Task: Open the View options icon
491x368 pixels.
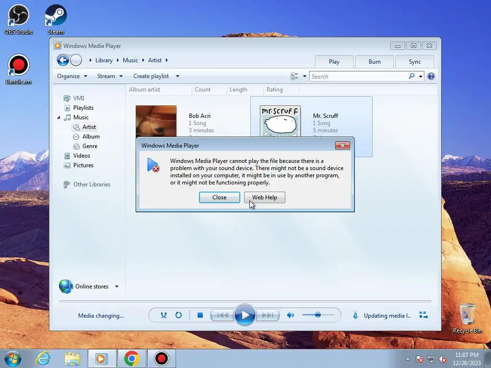Action: pos(294,76)
